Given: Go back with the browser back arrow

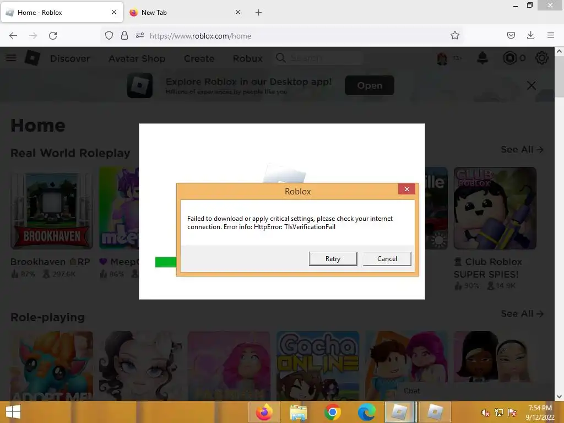Looking at the screenshot, I should [x=13, y=36].
